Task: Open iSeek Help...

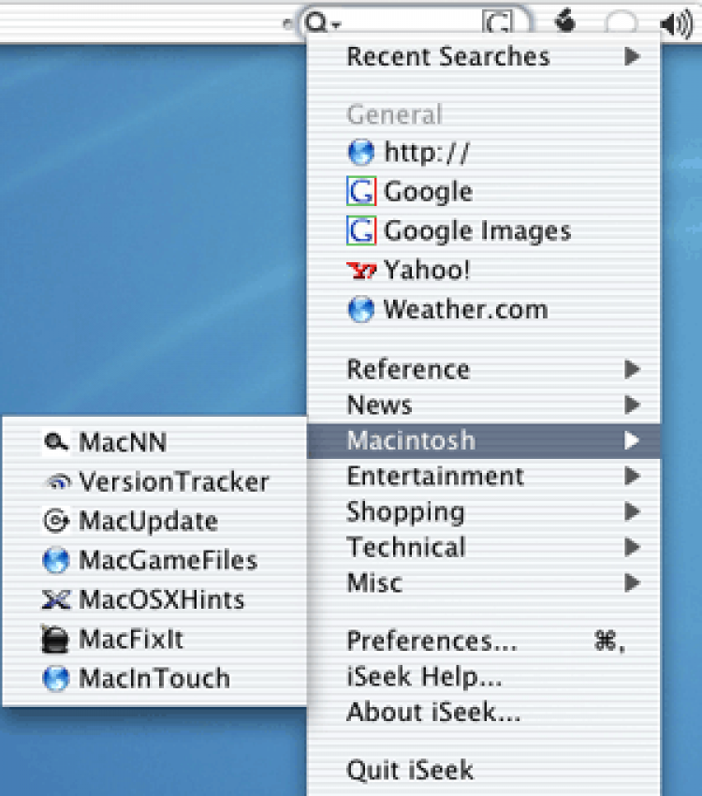Action: 484,677
